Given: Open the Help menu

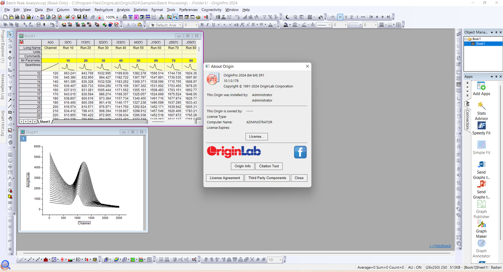Looking at the screenshot, I should [246, 10].
